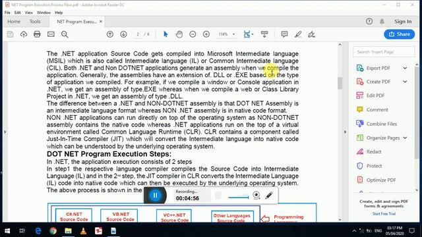Screen dimensions: 422x237
Task: Open the Help question mark icon
Action: click(369, 21)
